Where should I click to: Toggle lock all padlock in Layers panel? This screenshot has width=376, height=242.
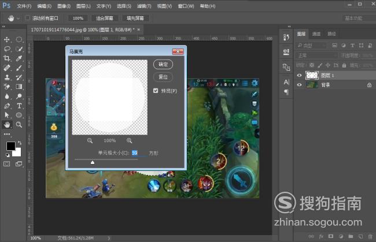(344, 65)
